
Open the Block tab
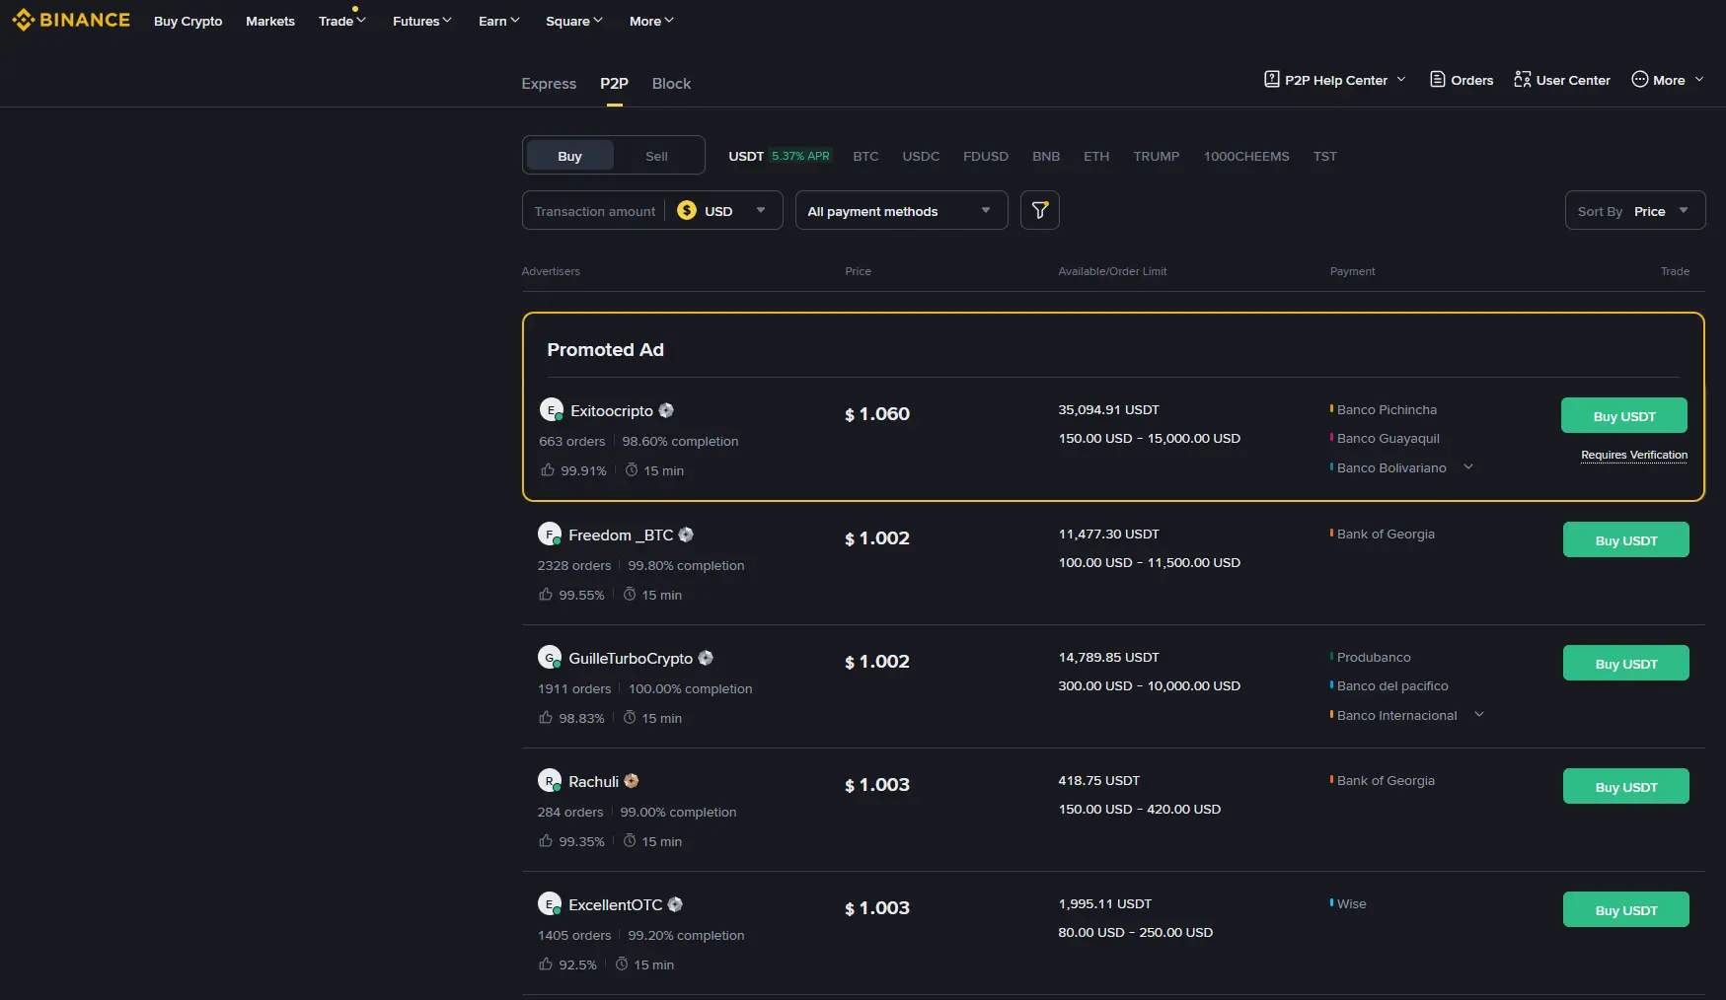click(671, 84)
